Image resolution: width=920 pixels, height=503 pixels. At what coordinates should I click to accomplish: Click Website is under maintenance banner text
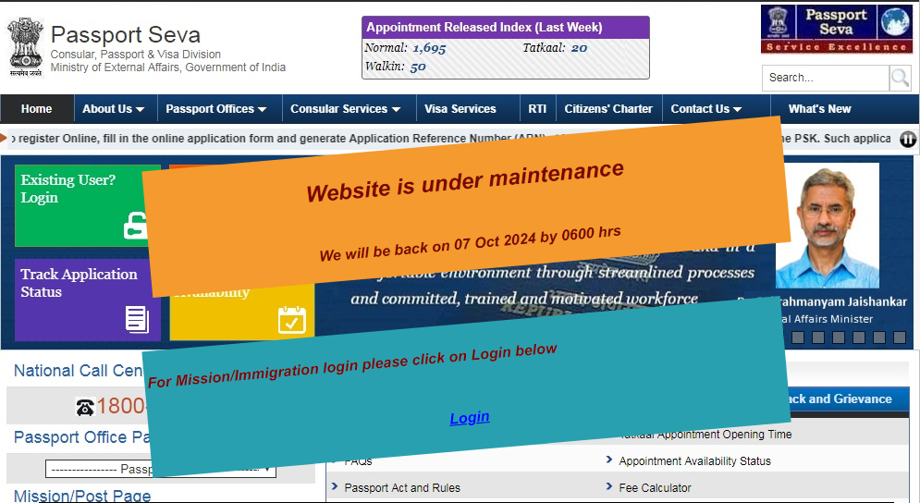[465, 182]
